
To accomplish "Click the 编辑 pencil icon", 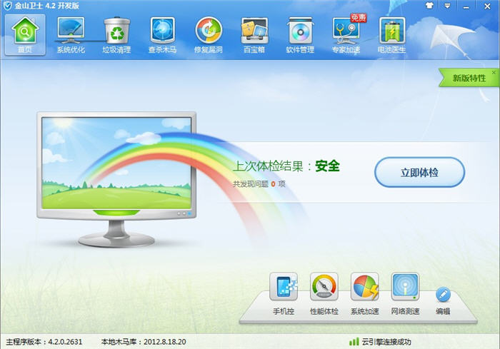I will click(x=443, y=295).
